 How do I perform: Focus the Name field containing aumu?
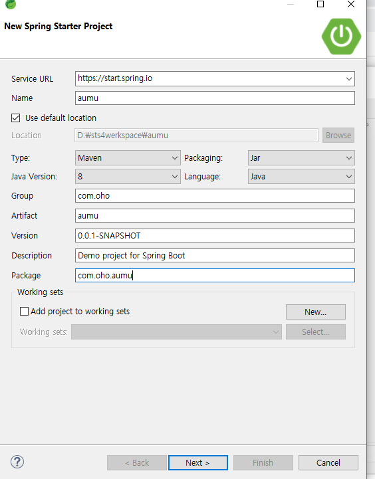click(215, 98)
